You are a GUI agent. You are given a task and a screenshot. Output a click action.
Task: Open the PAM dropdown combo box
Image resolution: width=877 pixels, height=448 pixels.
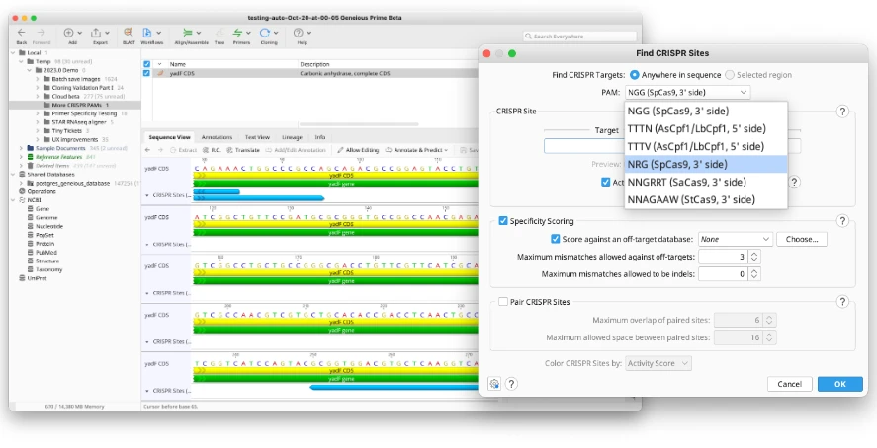pyautogui.click(x=687, y=92)
